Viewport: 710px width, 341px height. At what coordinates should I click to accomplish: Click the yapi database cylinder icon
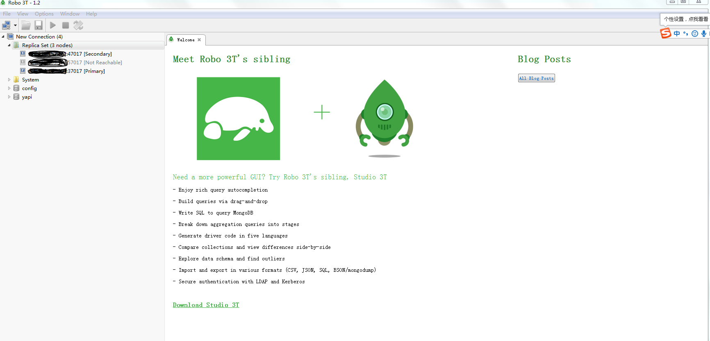[16, 97]
